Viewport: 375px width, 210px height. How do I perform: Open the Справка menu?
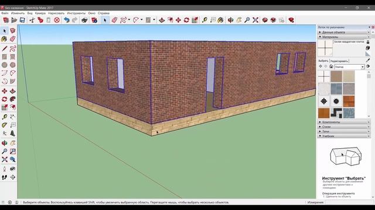104,13
